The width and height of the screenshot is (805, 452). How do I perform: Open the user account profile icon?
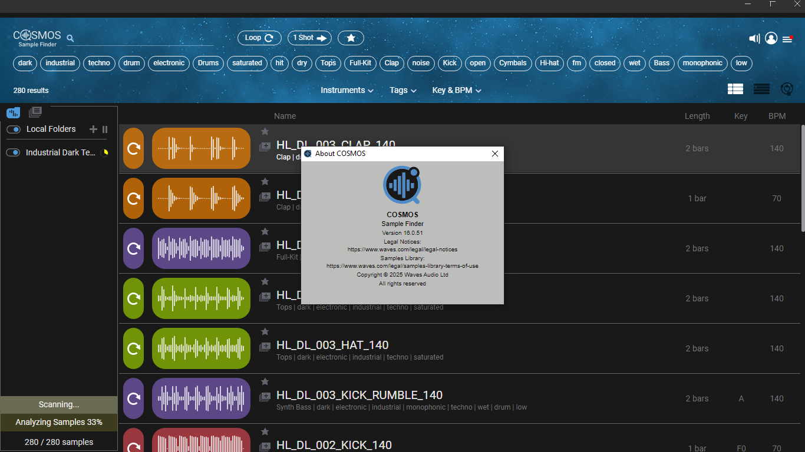(771, 38)
